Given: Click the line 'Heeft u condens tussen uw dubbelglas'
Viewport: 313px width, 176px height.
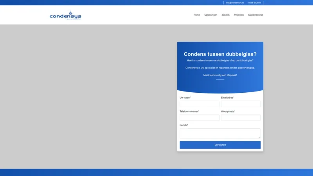Looking at the screenshot, I should coord(220,61).
